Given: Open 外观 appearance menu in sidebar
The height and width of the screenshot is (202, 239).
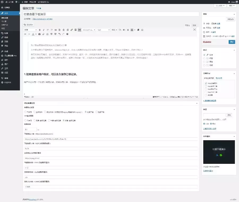Looking at the screenshot, I should pyautogui.click(x=6, y=51).
